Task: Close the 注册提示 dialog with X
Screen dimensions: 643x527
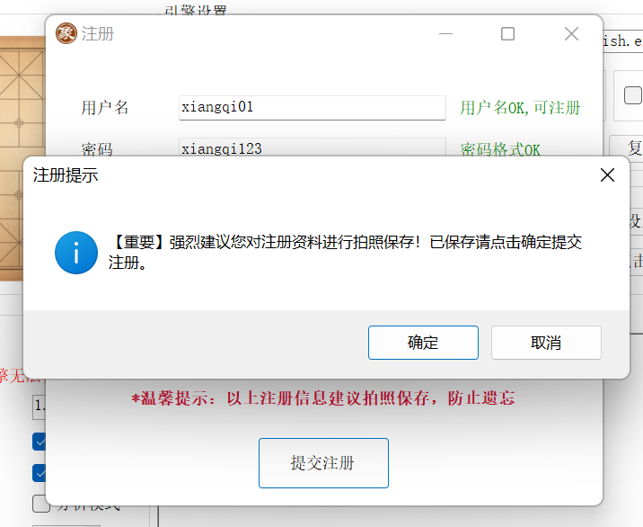Action: (x=607, y=175)
